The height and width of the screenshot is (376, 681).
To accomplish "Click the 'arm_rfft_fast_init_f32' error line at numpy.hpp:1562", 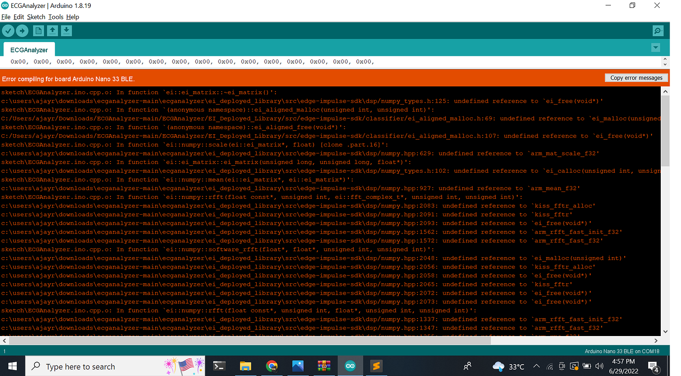I will click(x=311, y=232).
